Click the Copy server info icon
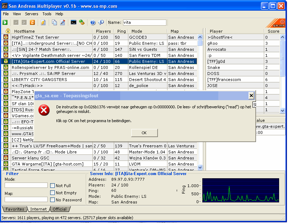 coord(54,22)
